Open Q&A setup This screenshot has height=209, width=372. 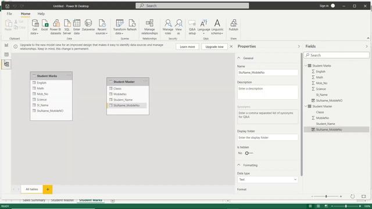point(192,27)
